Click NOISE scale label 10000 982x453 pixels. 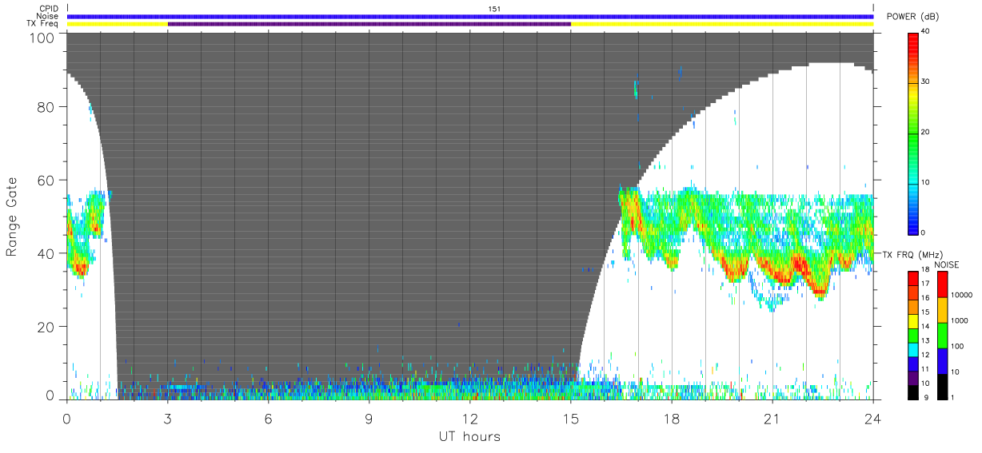tap(962, 295)
